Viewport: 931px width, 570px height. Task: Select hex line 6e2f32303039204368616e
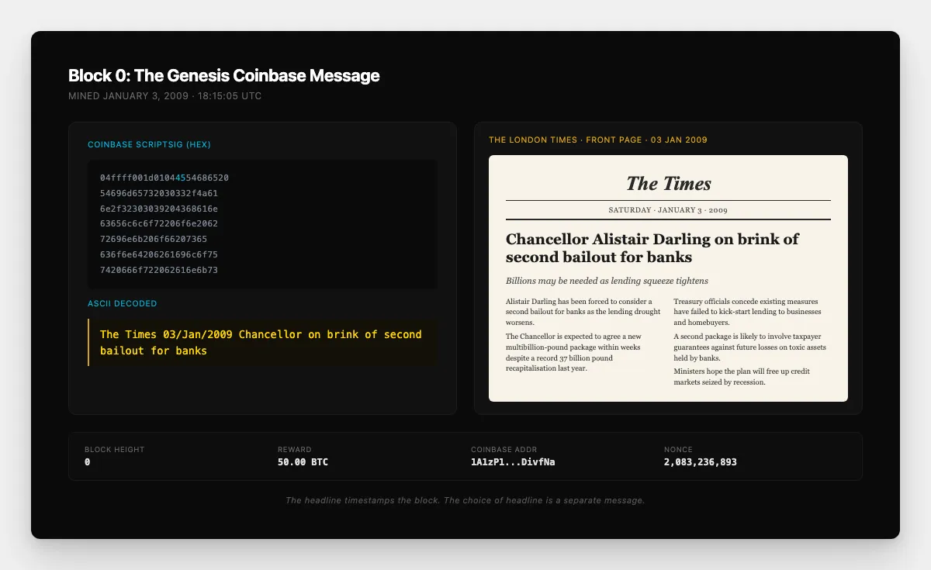(159, 209)
